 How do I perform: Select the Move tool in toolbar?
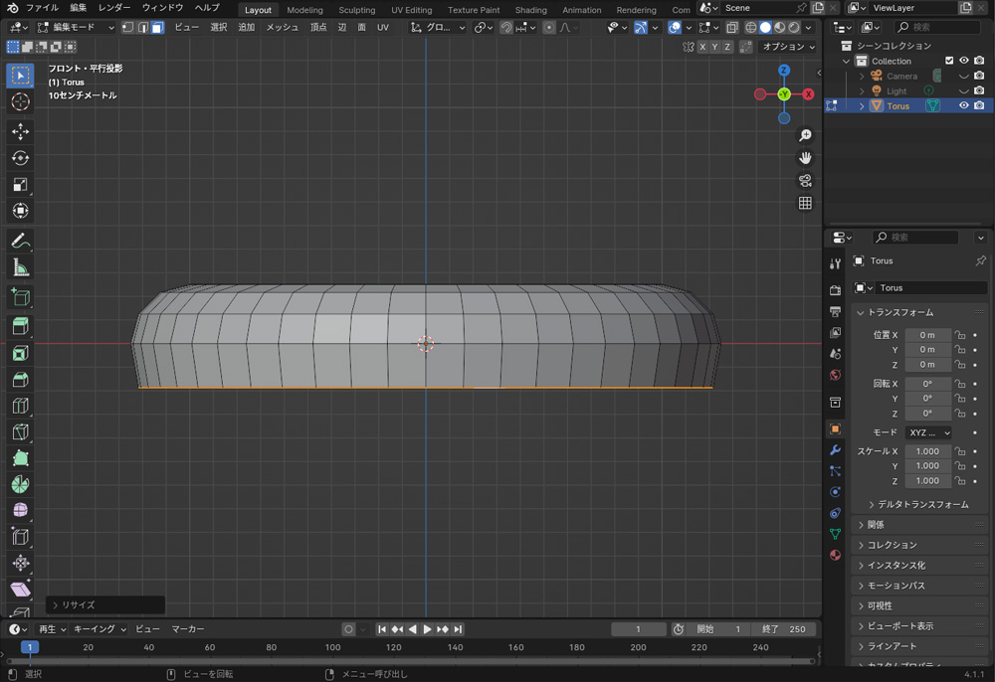pos(20,131)
